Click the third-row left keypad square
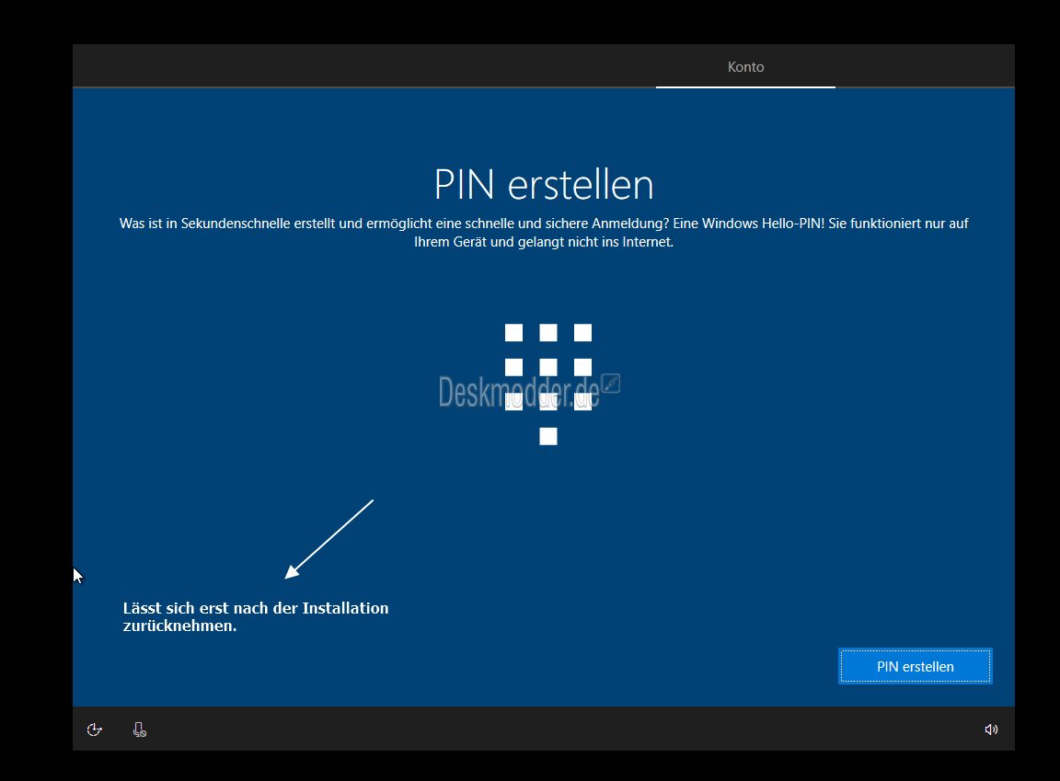The image size is (1060, 781). (513, 402)
